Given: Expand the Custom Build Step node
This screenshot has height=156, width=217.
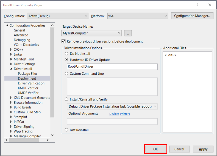Looking at the screenshot, I should pyautogui.click(x=11, y=112).
